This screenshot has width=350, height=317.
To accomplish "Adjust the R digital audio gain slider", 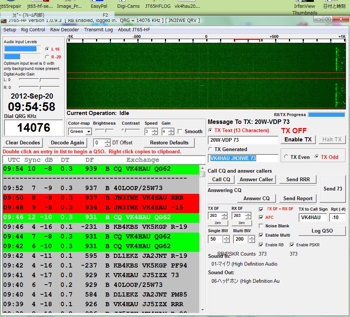I will [40, 87].
